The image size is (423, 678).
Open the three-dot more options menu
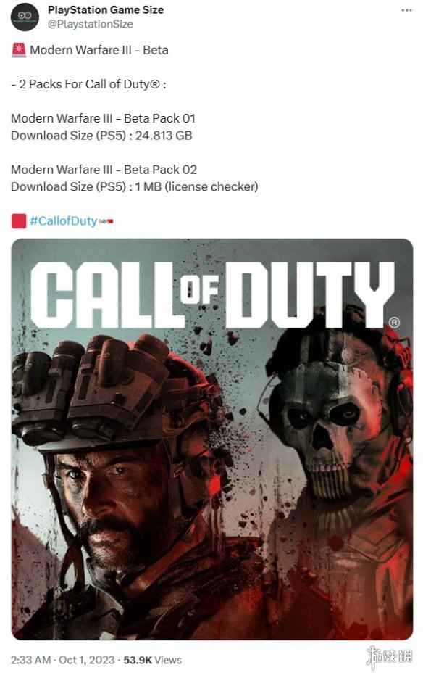[406, 10]
